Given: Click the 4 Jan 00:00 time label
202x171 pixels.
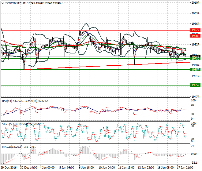Looking at the screenshot, I should [47, 168].
